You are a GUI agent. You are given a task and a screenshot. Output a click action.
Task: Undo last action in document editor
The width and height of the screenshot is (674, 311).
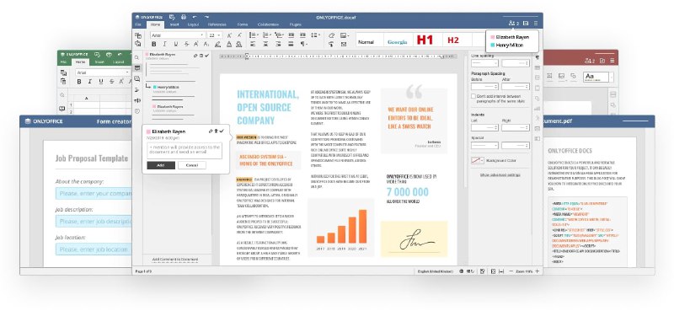pos(195,17)
